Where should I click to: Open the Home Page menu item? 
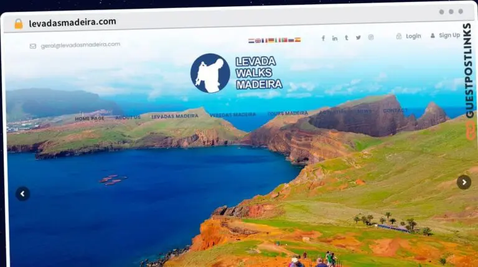point(90,118)
